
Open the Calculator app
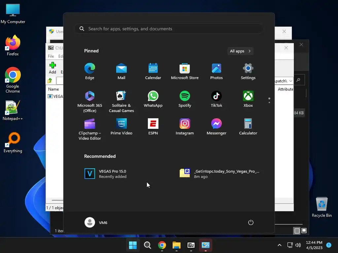click(248, 127)
